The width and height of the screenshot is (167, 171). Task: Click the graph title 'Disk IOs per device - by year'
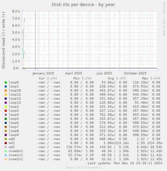pos(83,5)
